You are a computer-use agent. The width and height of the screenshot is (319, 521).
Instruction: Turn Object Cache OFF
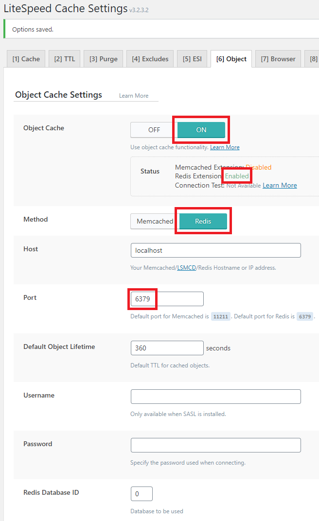[x=154, y=130]
